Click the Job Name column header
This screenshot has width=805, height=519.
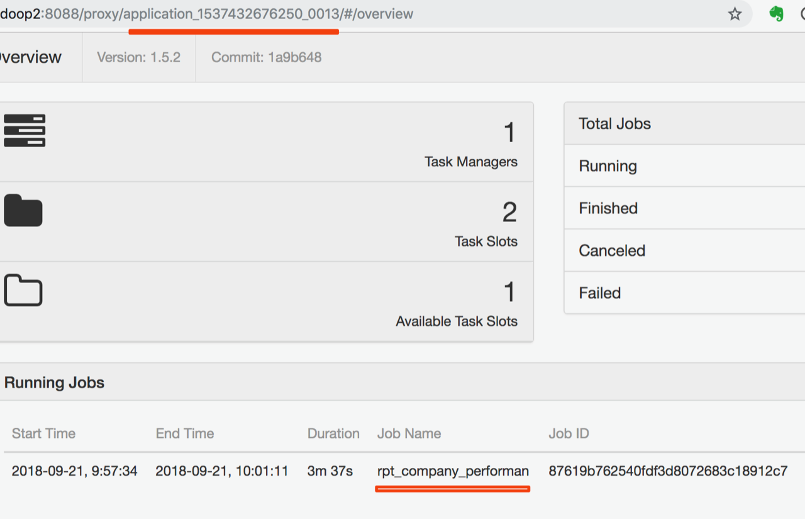click(409, 433)
